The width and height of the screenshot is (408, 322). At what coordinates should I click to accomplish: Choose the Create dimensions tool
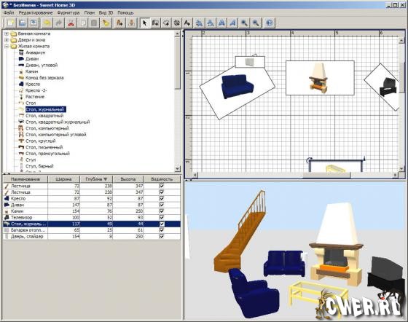(x=176, y=23)
